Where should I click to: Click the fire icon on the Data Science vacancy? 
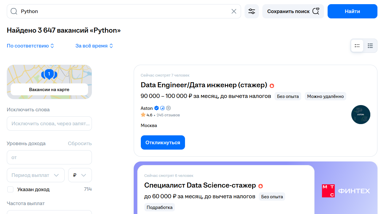pos(260,186)
